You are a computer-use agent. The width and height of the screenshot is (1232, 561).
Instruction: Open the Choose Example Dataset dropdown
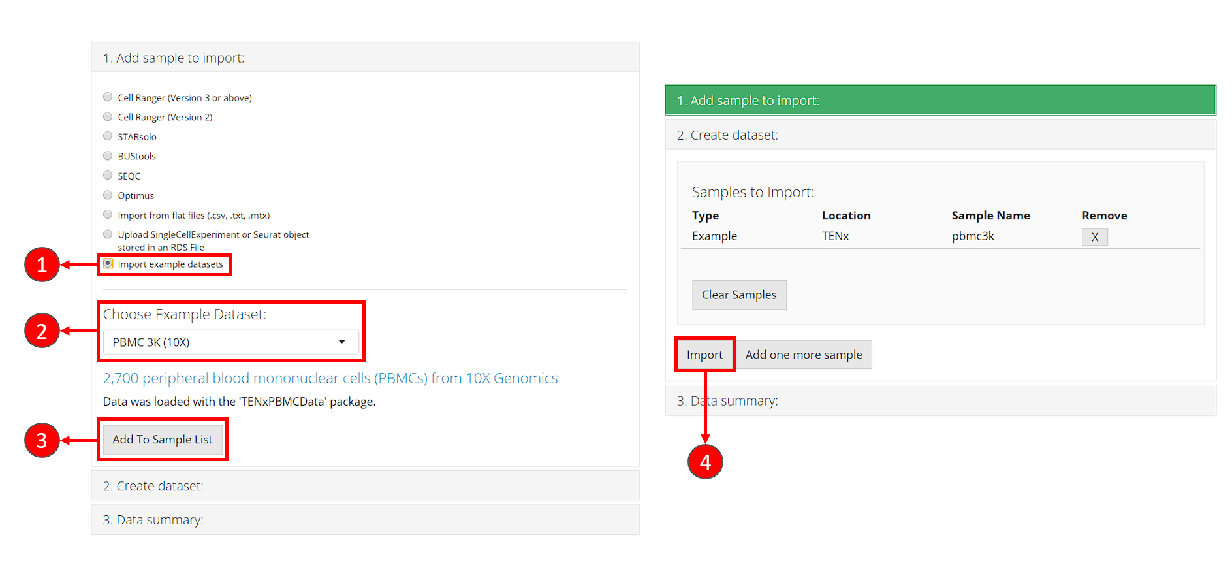[x=230, y=342]
